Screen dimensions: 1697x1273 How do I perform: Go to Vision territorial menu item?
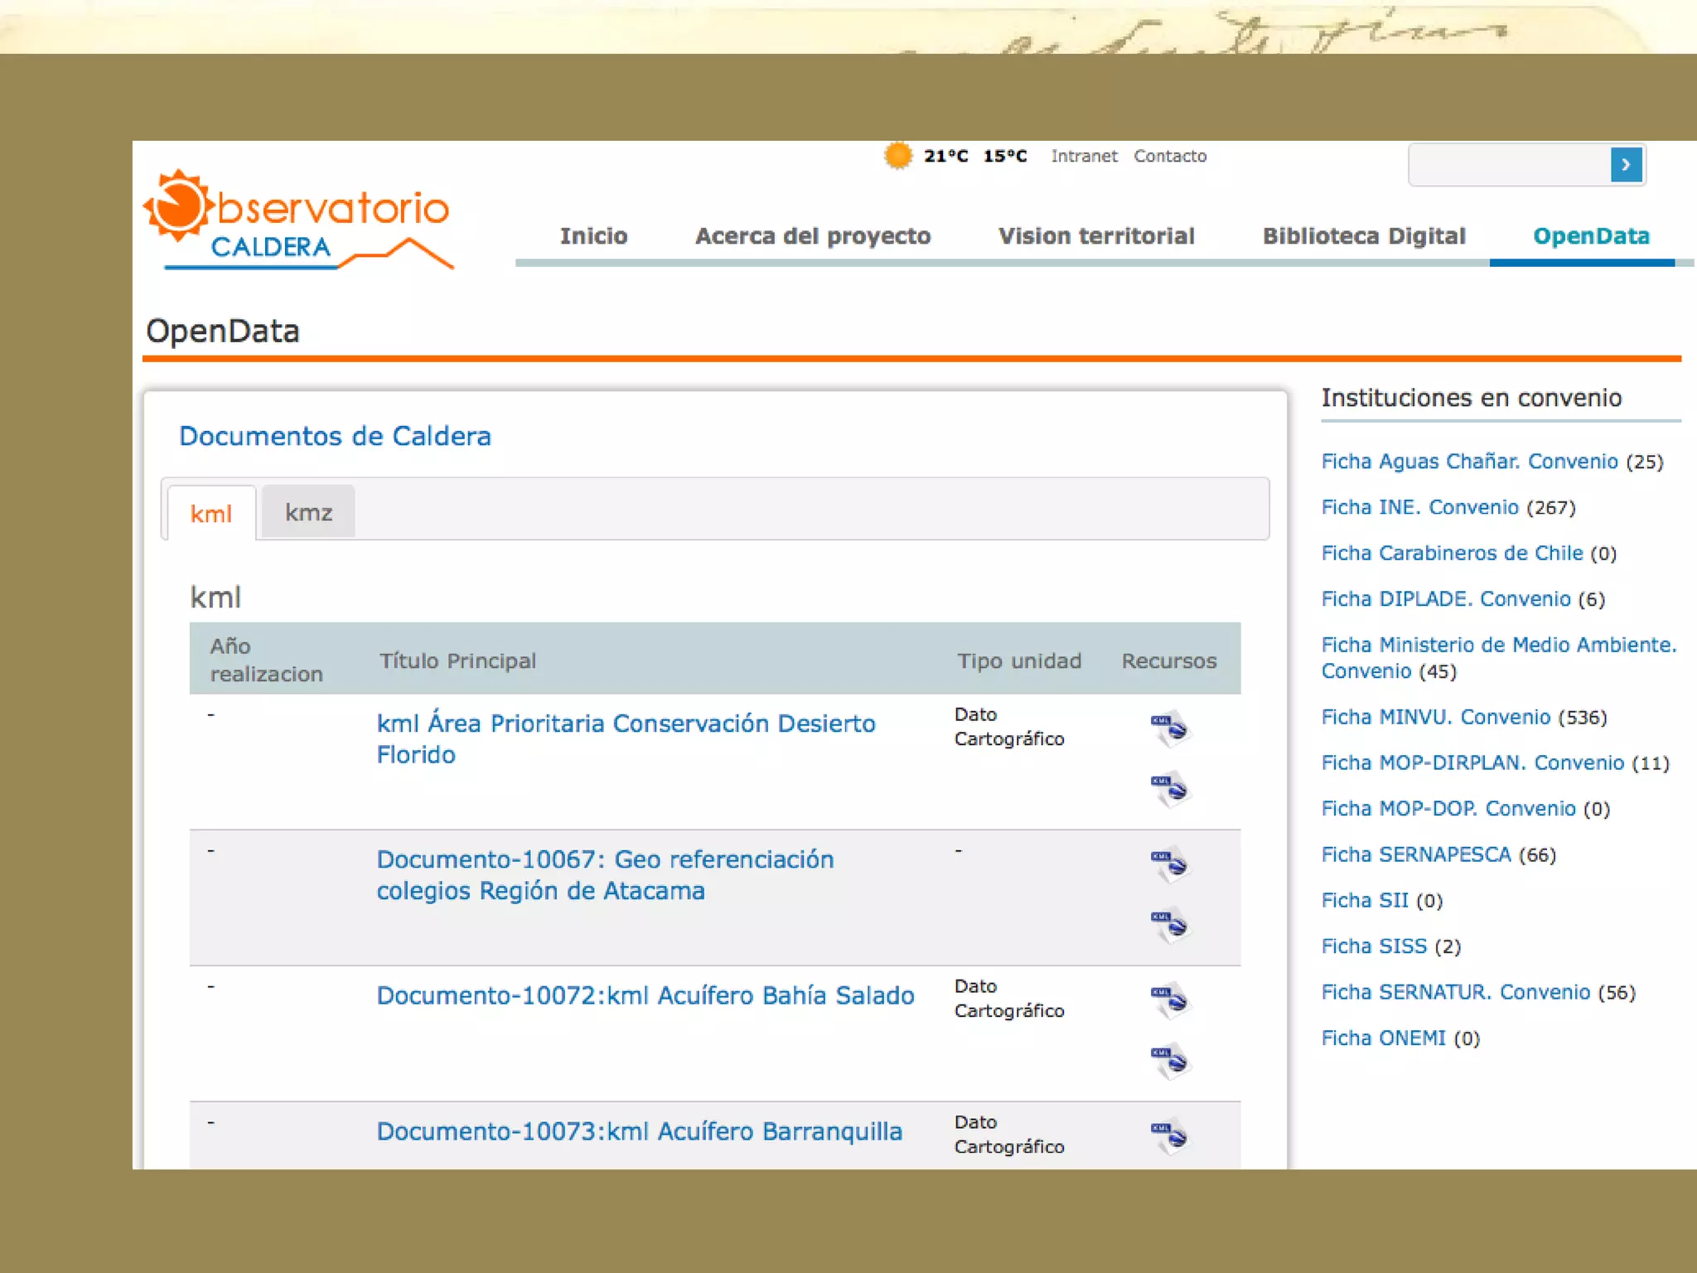tap(1095, 236)
